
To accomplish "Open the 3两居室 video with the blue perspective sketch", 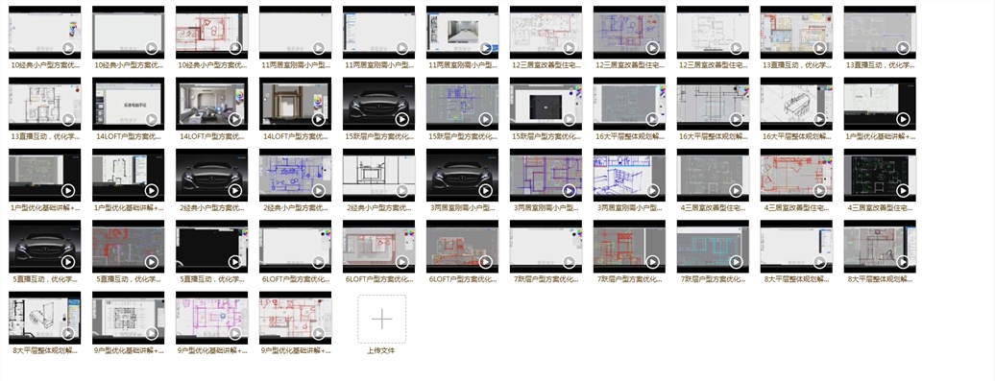I will coord(629,175).
